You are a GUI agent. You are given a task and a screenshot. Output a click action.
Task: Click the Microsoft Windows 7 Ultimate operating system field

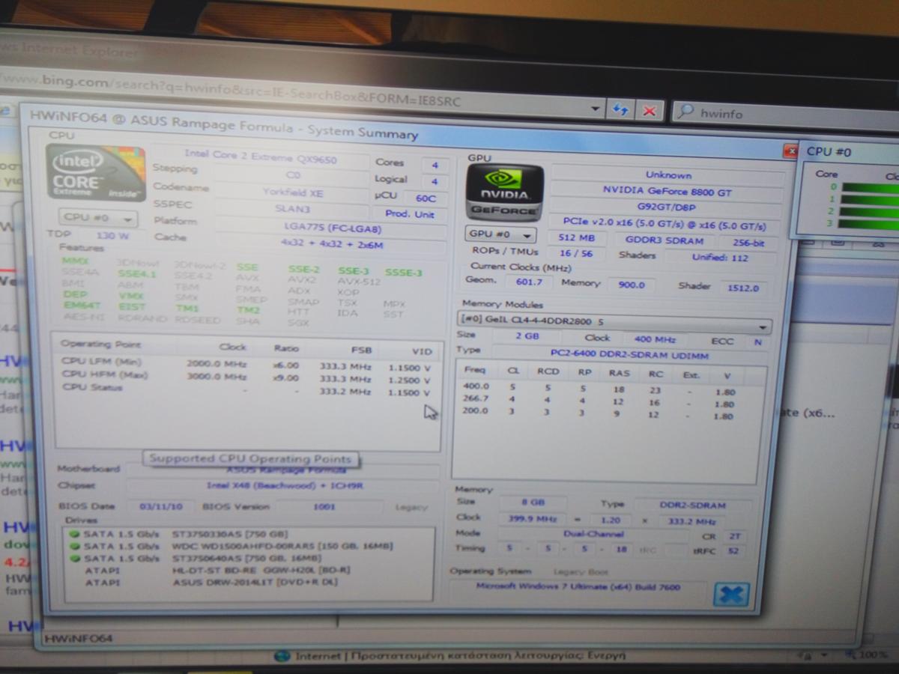click(x=578, y=587)
